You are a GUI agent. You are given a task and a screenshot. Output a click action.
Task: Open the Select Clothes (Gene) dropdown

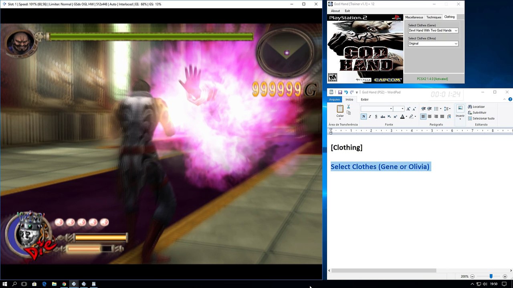click(x=433, y=30)
